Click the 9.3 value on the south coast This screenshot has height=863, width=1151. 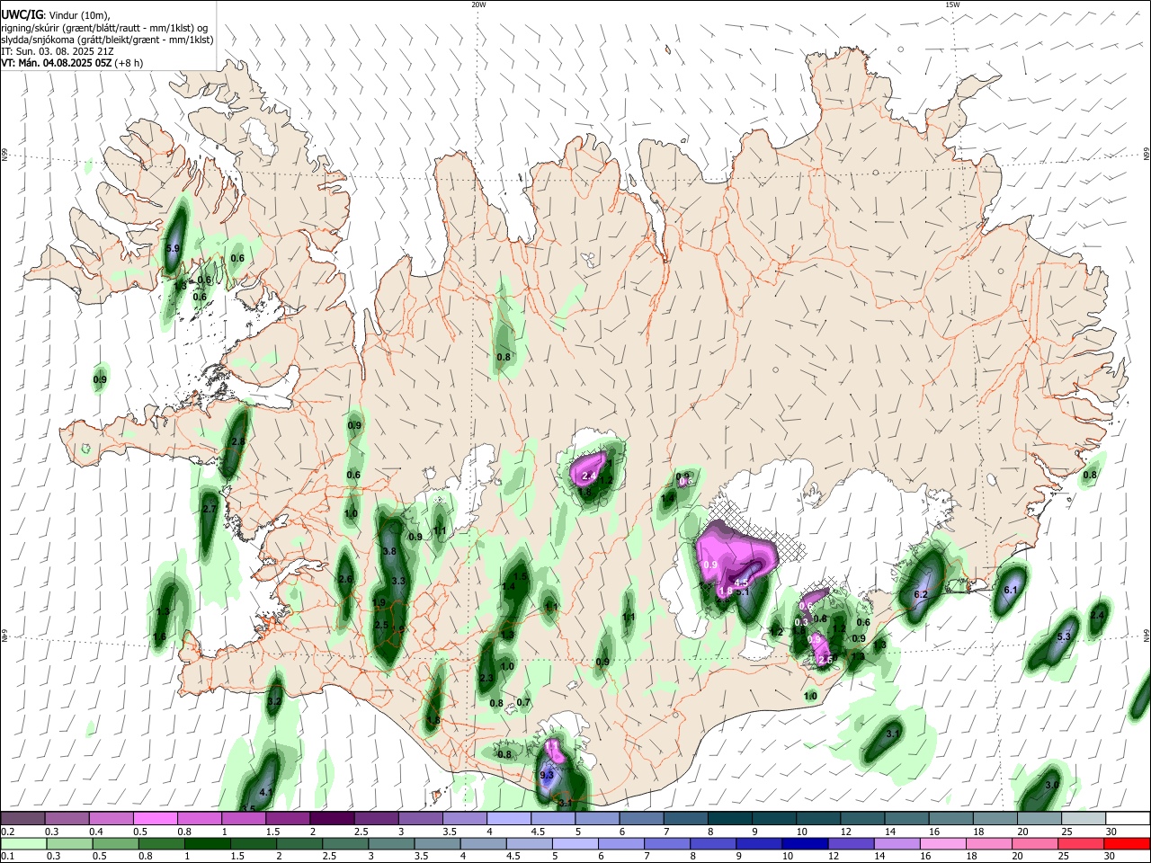(547, 775)
